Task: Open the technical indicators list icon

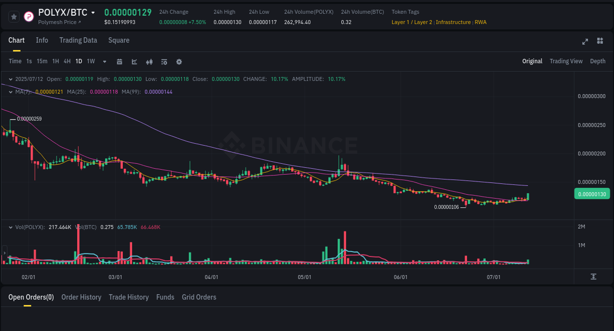Action: 164,61
